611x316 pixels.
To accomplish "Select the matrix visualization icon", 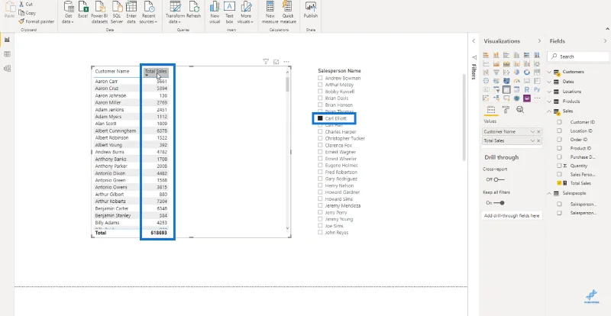I will 517,89.
